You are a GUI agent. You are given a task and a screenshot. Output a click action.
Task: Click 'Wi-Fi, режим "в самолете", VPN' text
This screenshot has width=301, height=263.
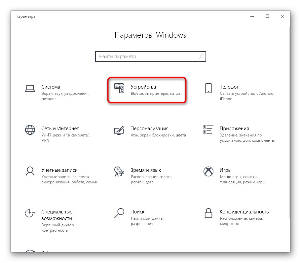[x=66, y=138]
